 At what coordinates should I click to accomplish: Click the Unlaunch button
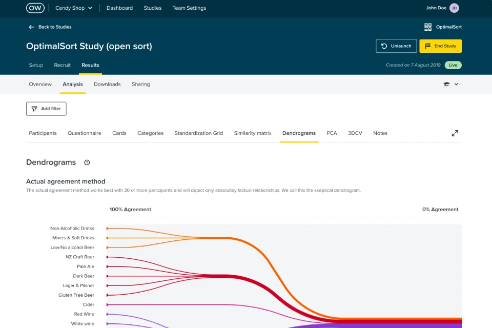coord(396,46)
